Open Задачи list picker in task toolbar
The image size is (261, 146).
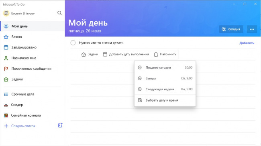click(90, 55)
